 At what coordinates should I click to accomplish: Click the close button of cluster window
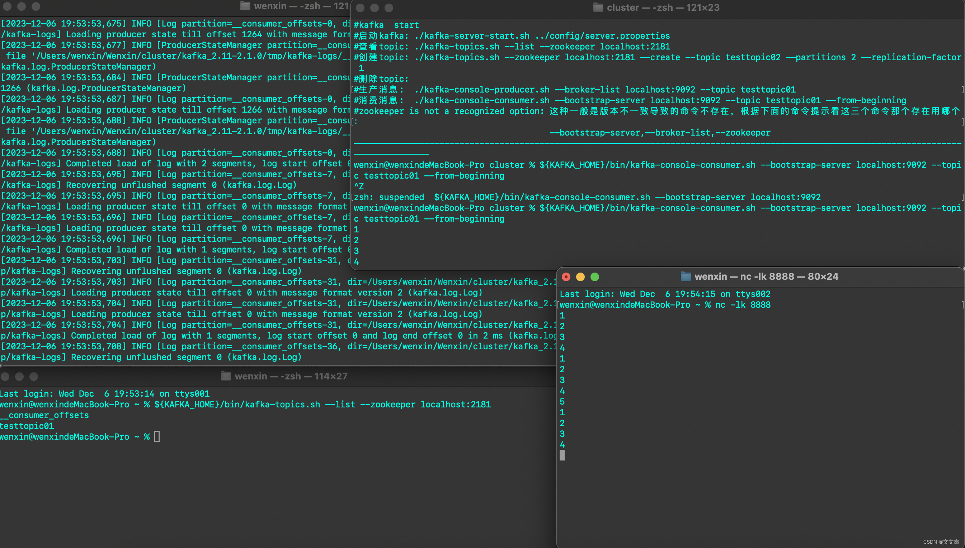(x=360, y=8)
